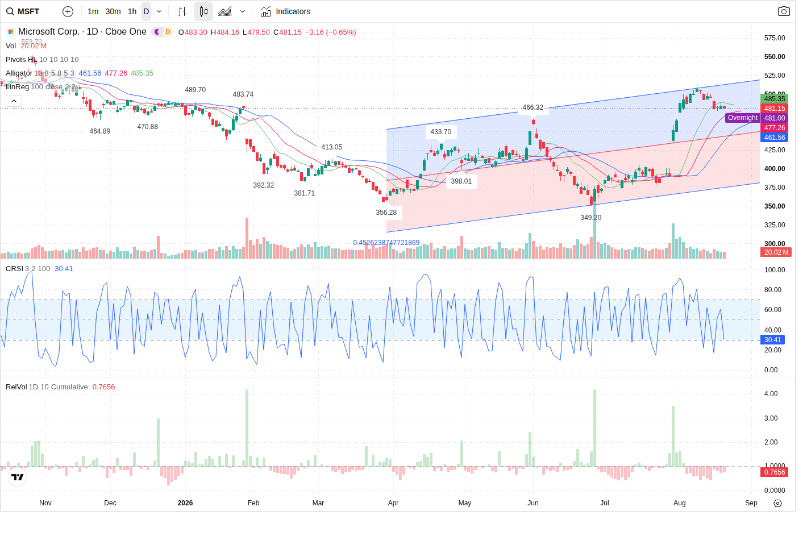The image size is (807, 540).
Task: Click the 2026 year marker on time axis
Action: click(185, 503)
